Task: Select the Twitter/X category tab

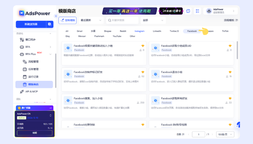Action: pyautogui.click(x=174, y=31)
